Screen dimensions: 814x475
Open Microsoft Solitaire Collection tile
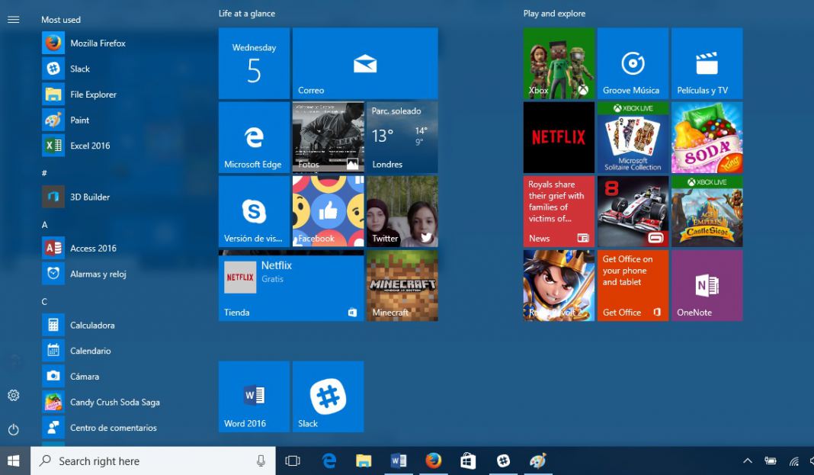(633, 137)
